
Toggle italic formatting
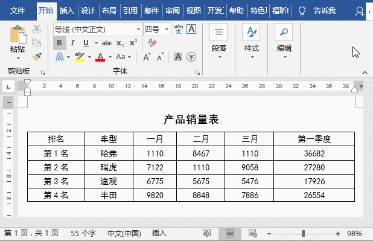72,43
